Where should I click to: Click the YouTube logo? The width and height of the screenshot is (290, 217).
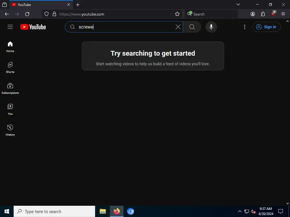[x=33, y=27]
